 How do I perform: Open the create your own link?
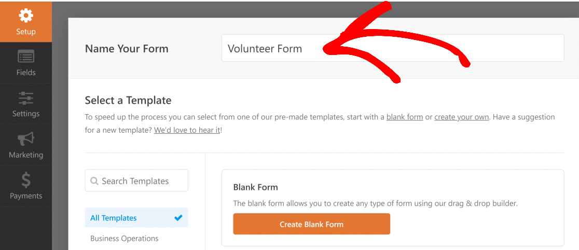[x=462, y=117]
